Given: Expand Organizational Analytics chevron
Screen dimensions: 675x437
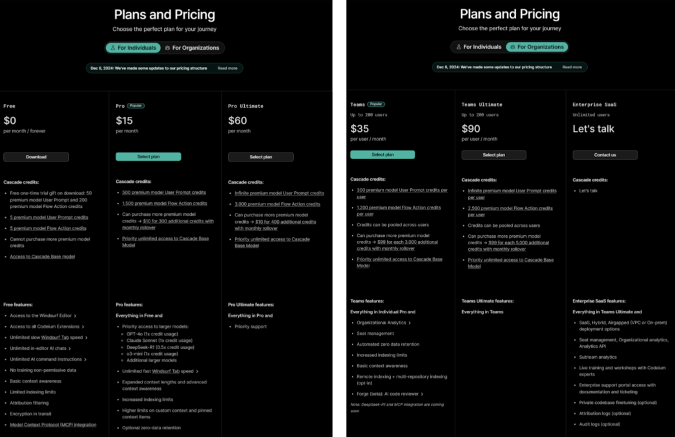Looking at the screenshot, I should click(410, 323).
